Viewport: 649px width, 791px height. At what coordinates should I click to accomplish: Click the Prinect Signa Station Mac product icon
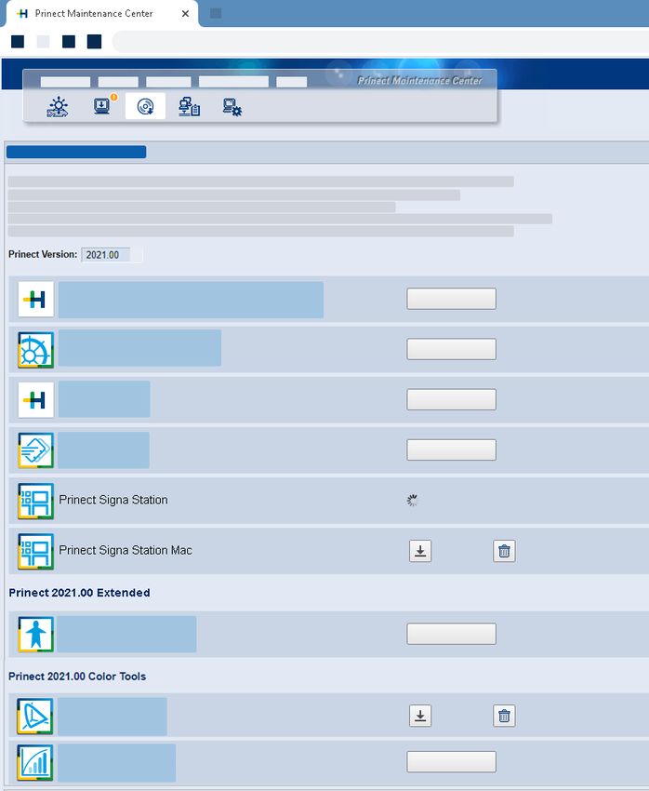tap(35, 552)
